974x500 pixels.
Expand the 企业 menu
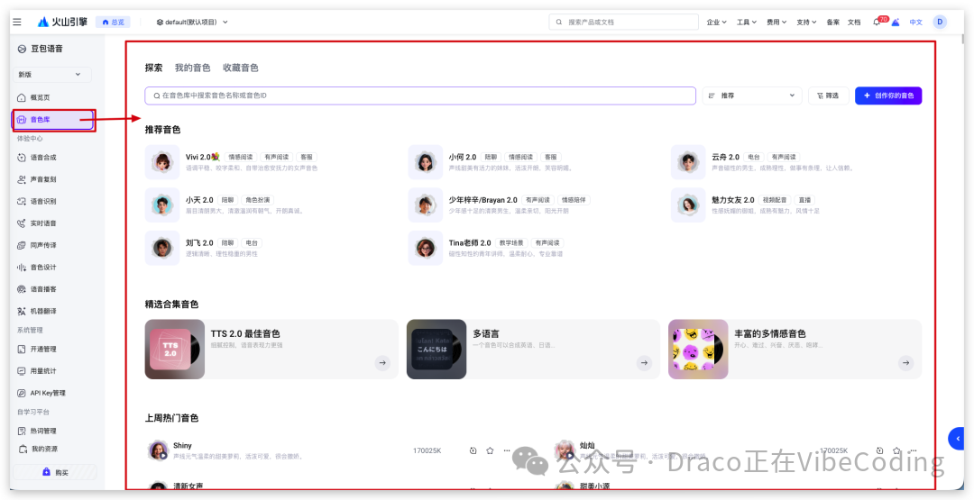tap(716, 22)
